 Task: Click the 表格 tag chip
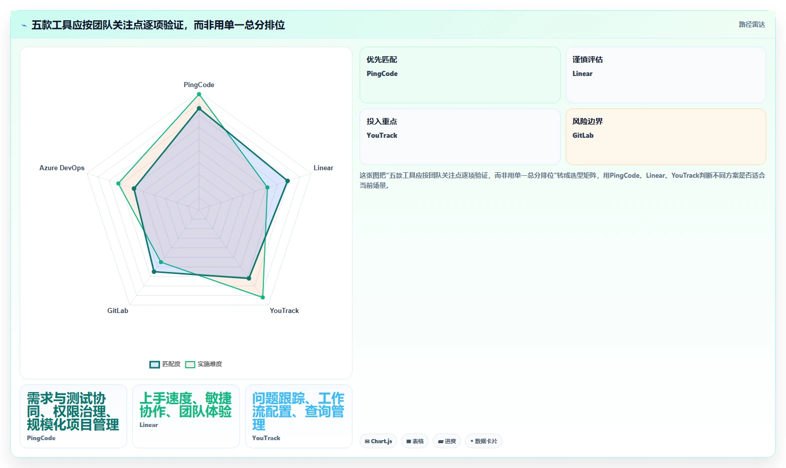point(415,441)
